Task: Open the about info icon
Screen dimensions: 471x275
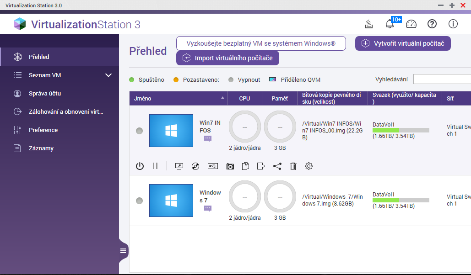Action: pos(453,24)
